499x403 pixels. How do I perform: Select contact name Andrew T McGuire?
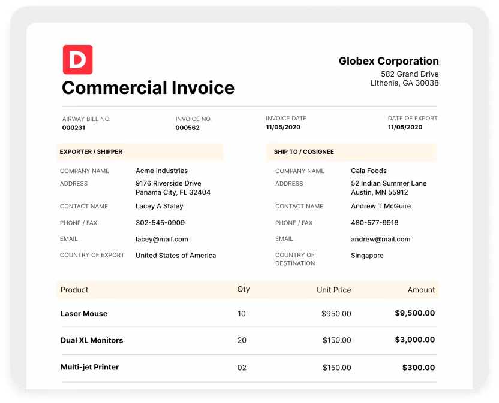(381, 206)
